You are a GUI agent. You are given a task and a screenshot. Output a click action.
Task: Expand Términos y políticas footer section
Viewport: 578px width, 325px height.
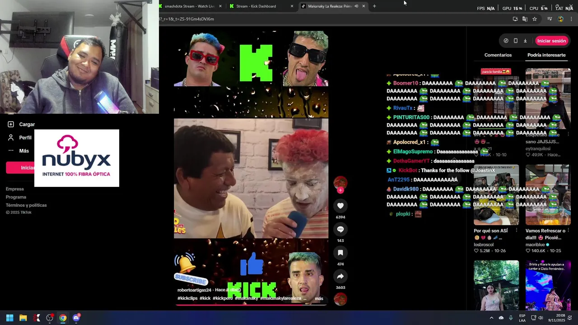[x=26, y=205]
